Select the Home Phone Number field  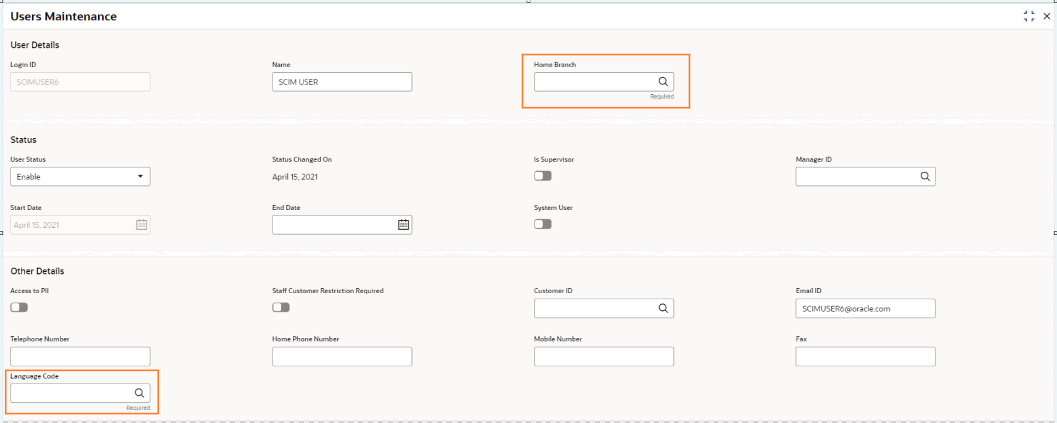(342, 357)
